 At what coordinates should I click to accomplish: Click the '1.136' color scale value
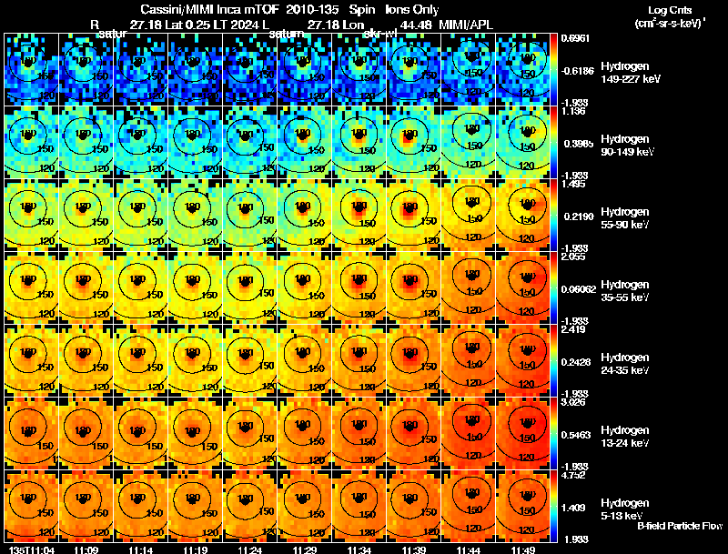[x=573, y=111]
